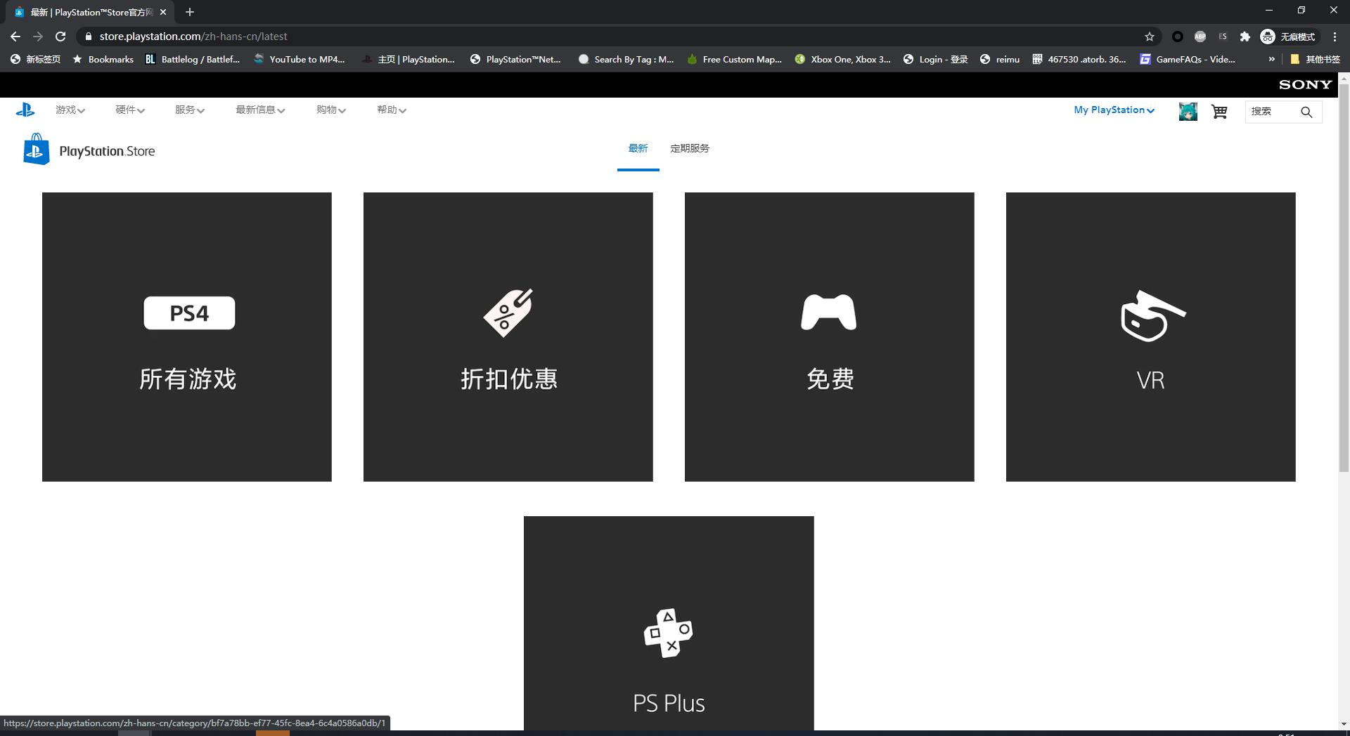
Task: Expand the 游戏 navigation dropdown
Action: [x=70, y=110]
